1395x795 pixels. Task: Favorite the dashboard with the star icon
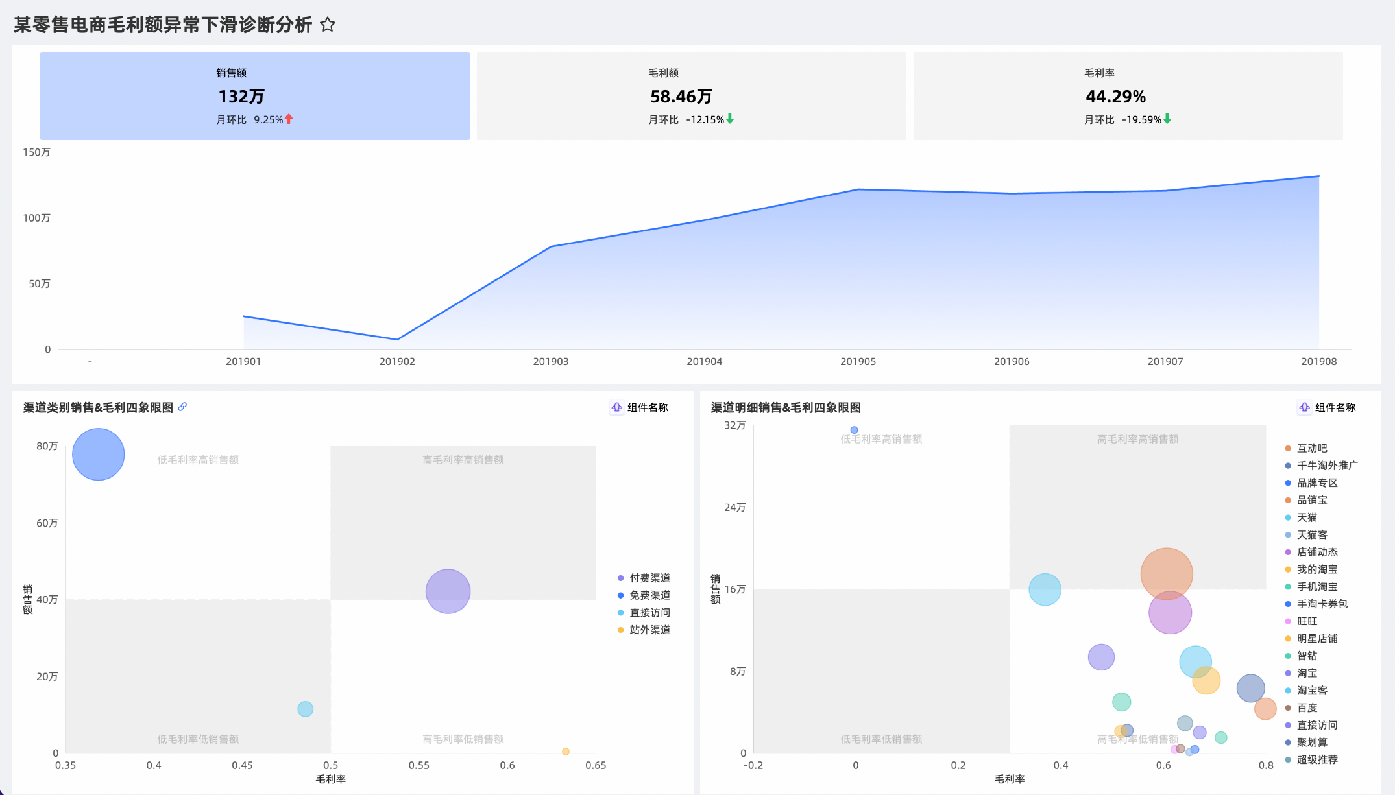328,25
